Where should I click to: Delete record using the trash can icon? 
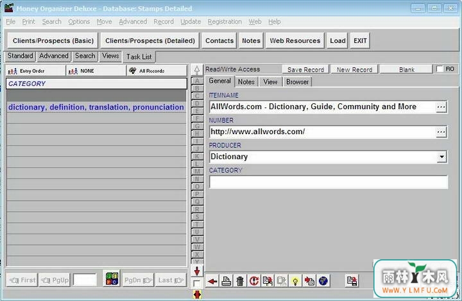click(x=240, y=280)
